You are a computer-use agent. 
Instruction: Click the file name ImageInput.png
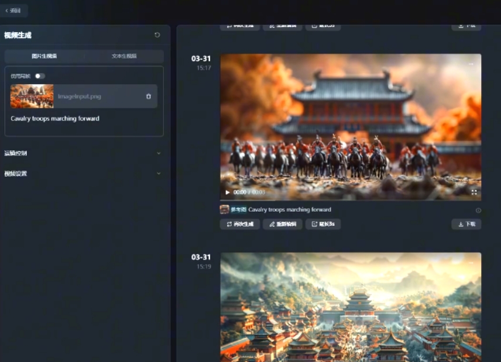(79, 96)
